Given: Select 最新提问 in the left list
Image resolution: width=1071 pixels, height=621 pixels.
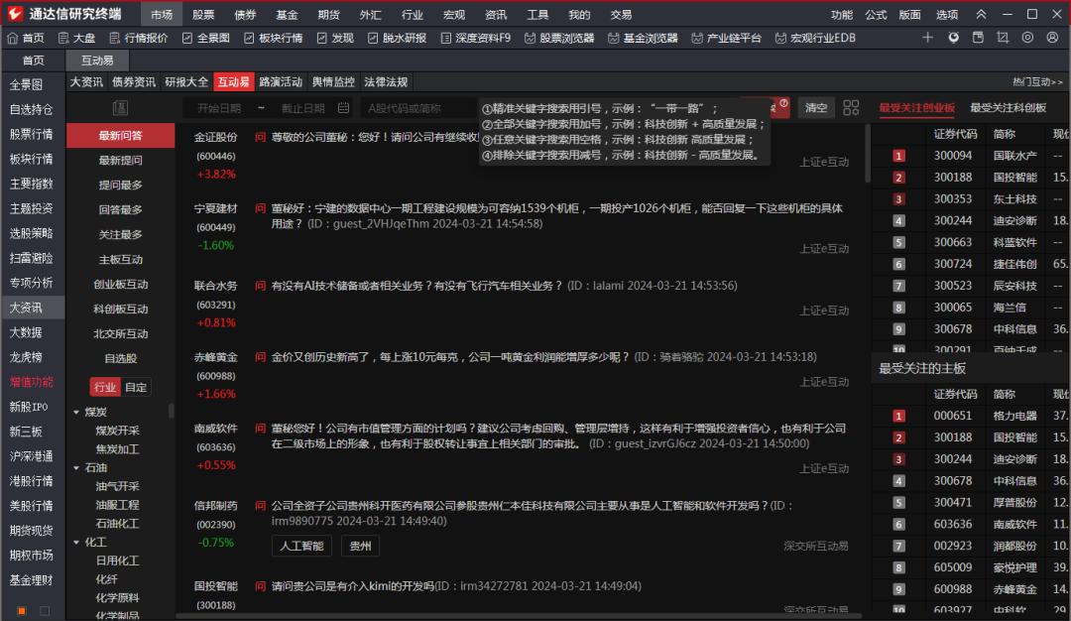Looking at the screenshot, I should click(120, 160).
